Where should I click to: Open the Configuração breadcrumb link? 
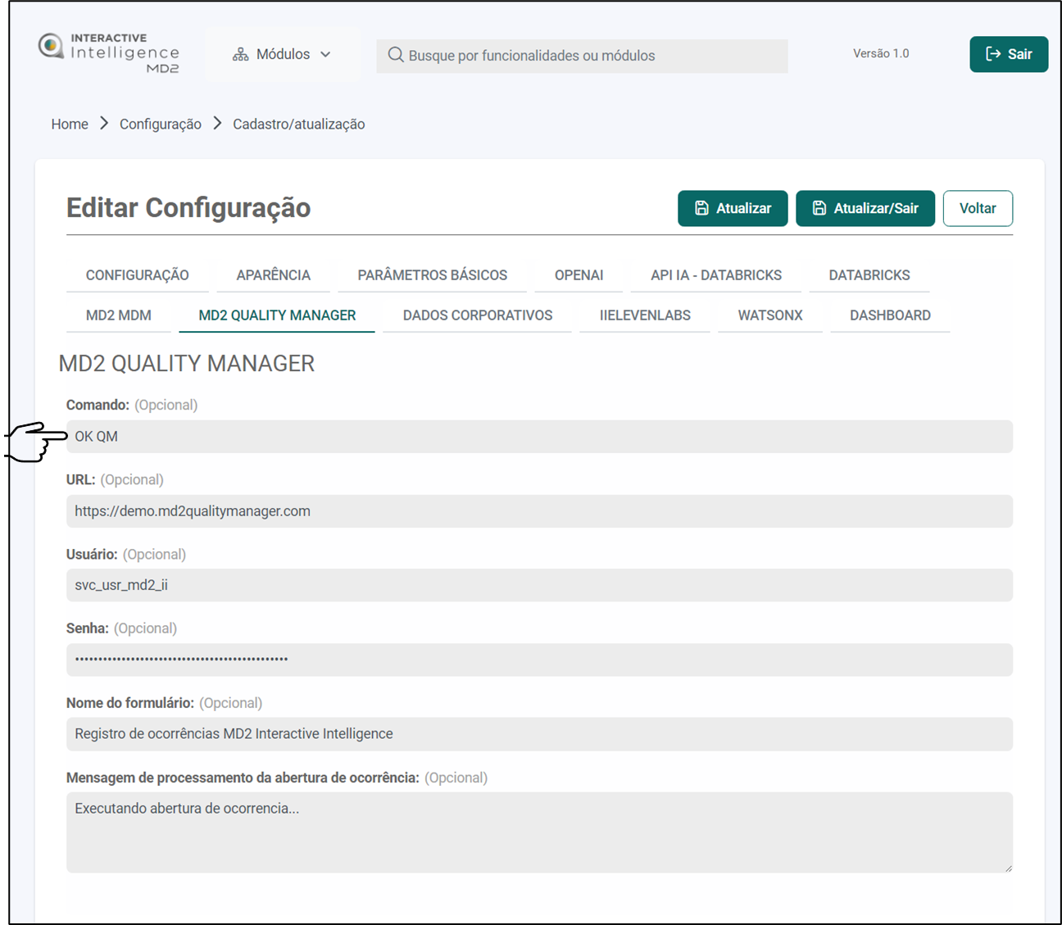point(161,124)
